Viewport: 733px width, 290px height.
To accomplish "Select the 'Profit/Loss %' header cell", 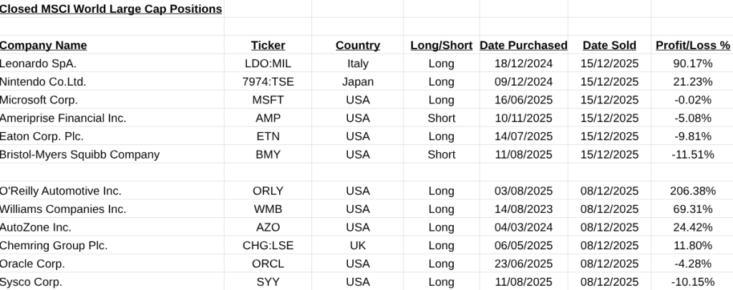I will (692, 46).
